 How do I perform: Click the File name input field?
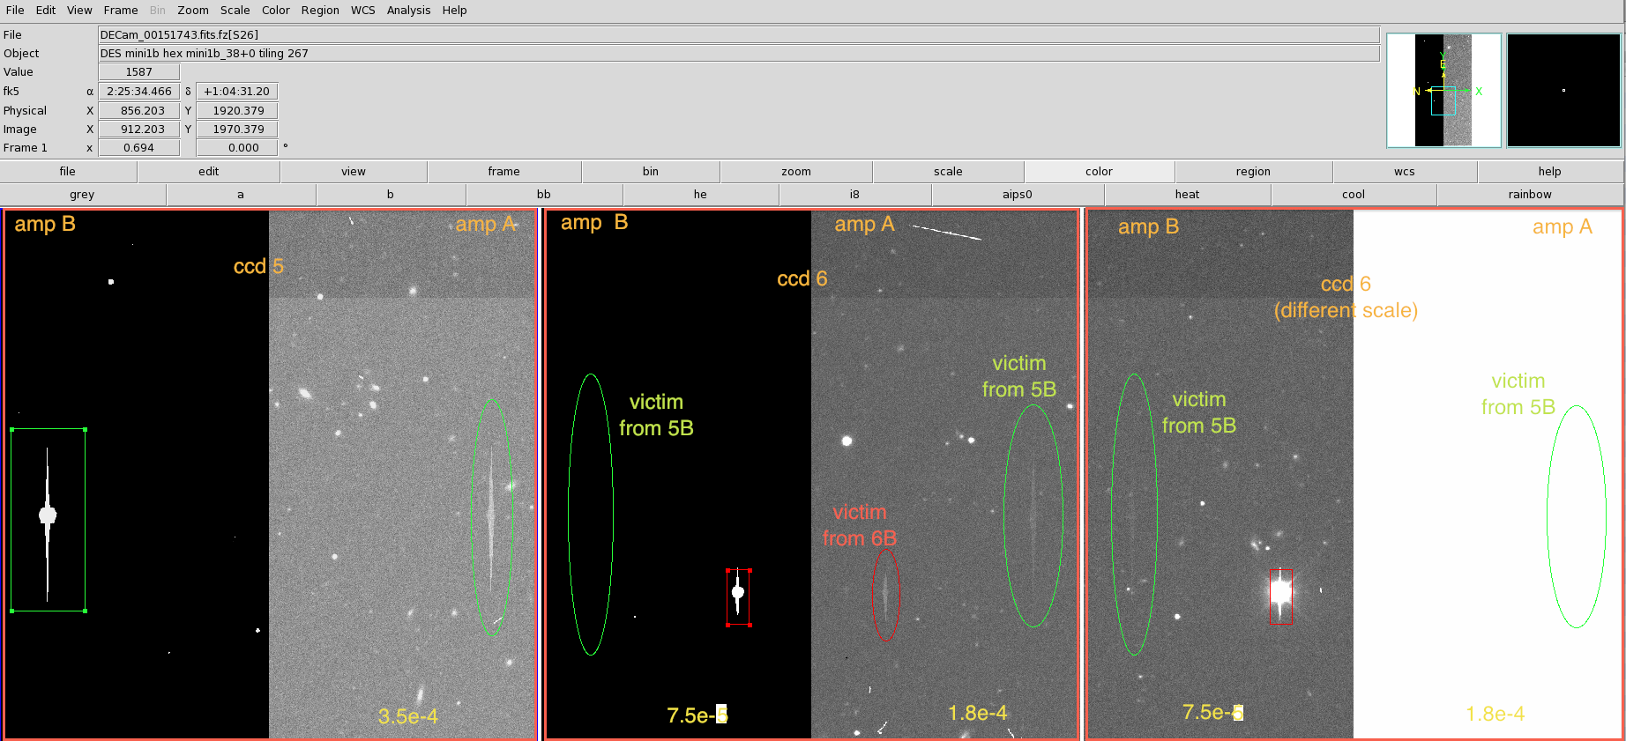pyautogui.click(x=738, y=35)
